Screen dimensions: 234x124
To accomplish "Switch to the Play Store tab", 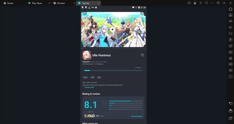I will pyautogui.click(x=35, y=3).
